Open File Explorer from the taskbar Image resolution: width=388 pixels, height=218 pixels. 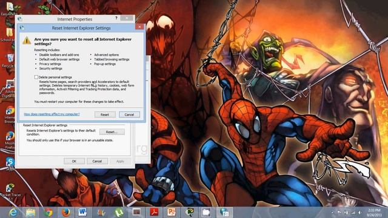pos(31,213)
